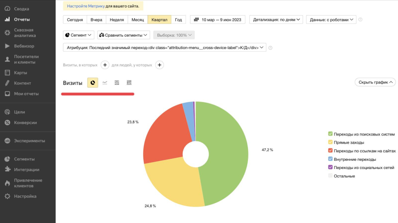Open 'Конверсии' in the sidebar menu
Screen dimensions: 398x223
click(x=25, y=123)
